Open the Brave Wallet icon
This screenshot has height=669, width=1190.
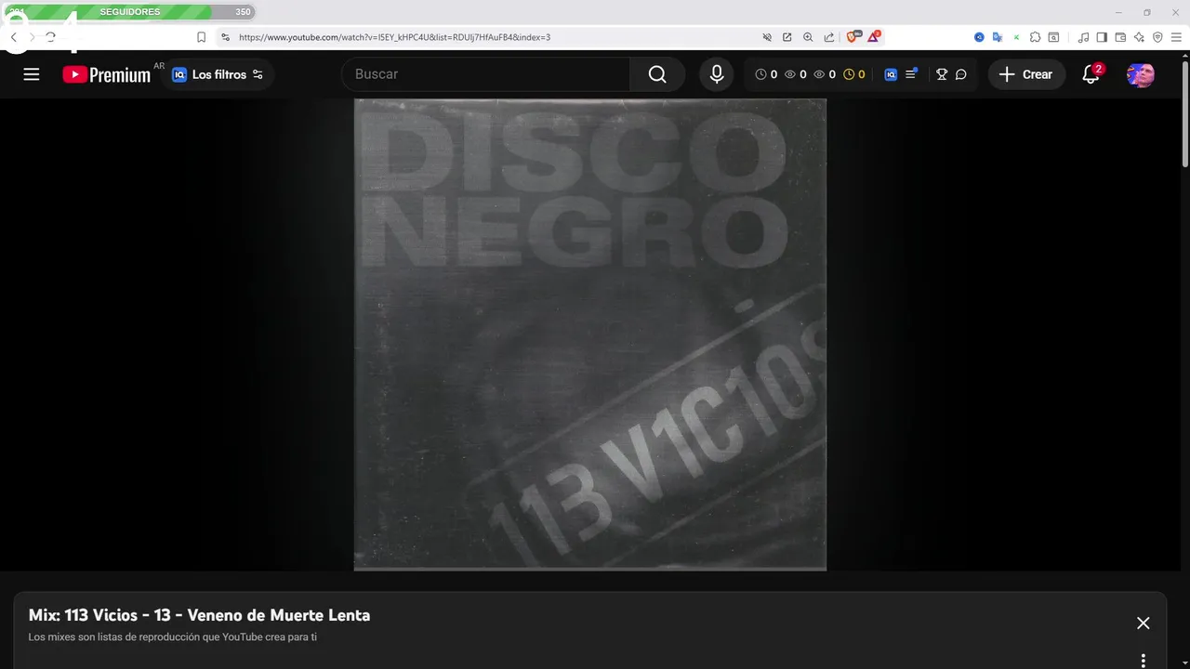pos(1120,37)
